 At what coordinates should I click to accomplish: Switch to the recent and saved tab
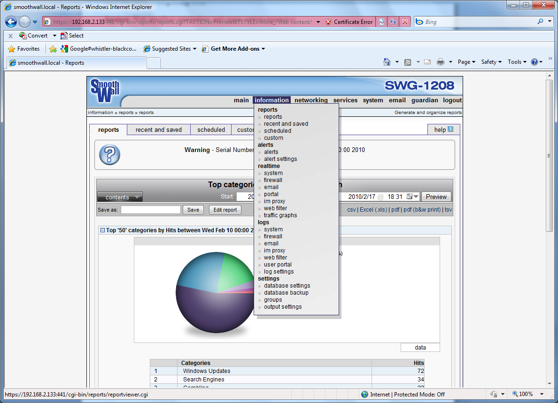tap(158, 129)
